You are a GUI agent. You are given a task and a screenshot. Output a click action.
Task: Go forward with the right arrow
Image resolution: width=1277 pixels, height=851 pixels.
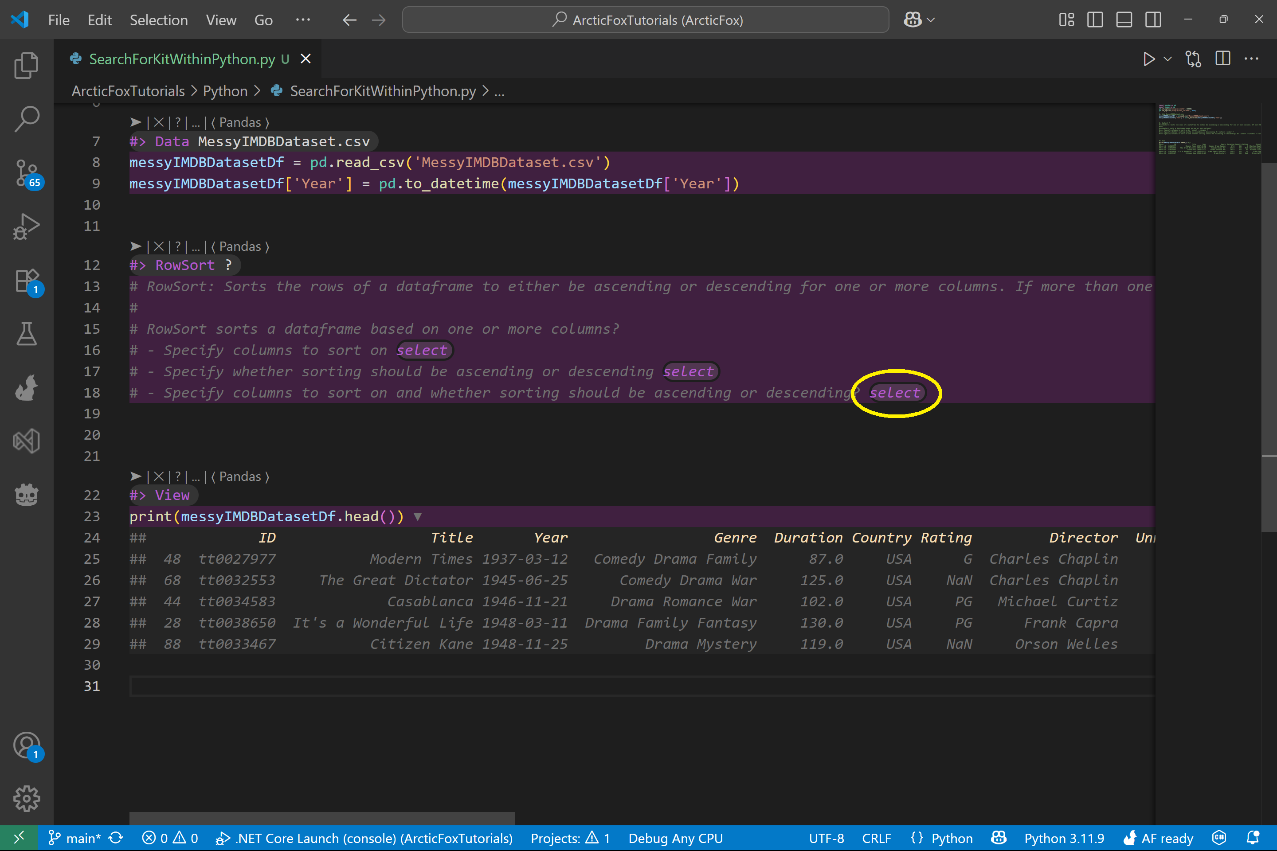pos(378,20)
